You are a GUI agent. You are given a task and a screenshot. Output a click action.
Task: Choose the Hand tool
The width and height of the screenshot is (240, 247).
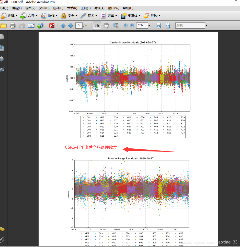pyautogui.click(x=106, y=26)
